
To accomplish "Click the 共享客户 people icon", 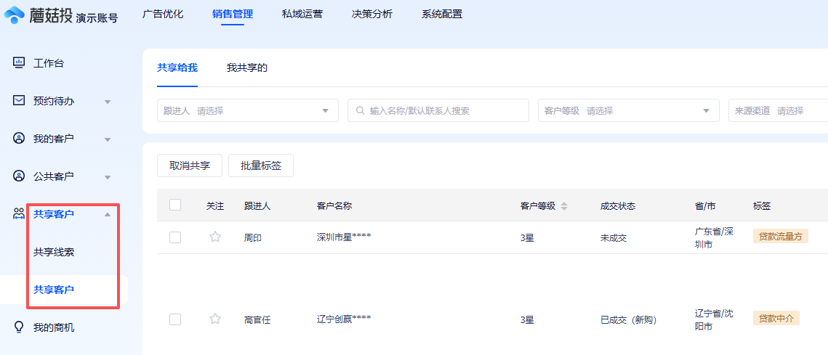I will [18, 213].
